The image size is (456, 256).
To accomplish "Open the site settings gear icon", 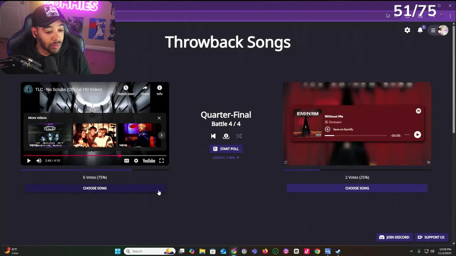I will click(407, 30).
